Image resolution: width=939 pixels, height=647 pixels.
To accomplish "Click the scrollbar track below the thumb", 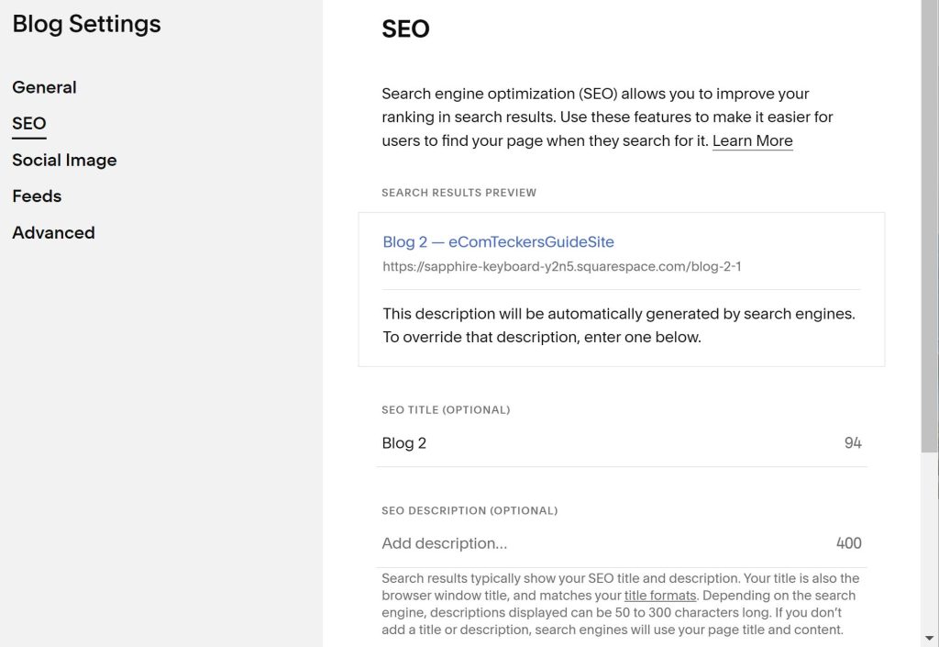I will (930, 541).
